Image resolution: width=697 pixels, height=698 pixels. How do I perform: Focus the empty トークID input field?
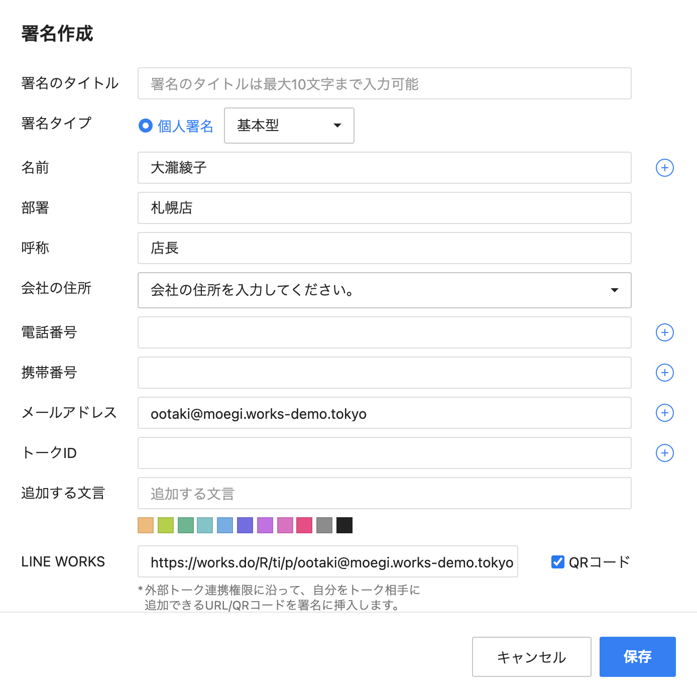click(385, 453)
